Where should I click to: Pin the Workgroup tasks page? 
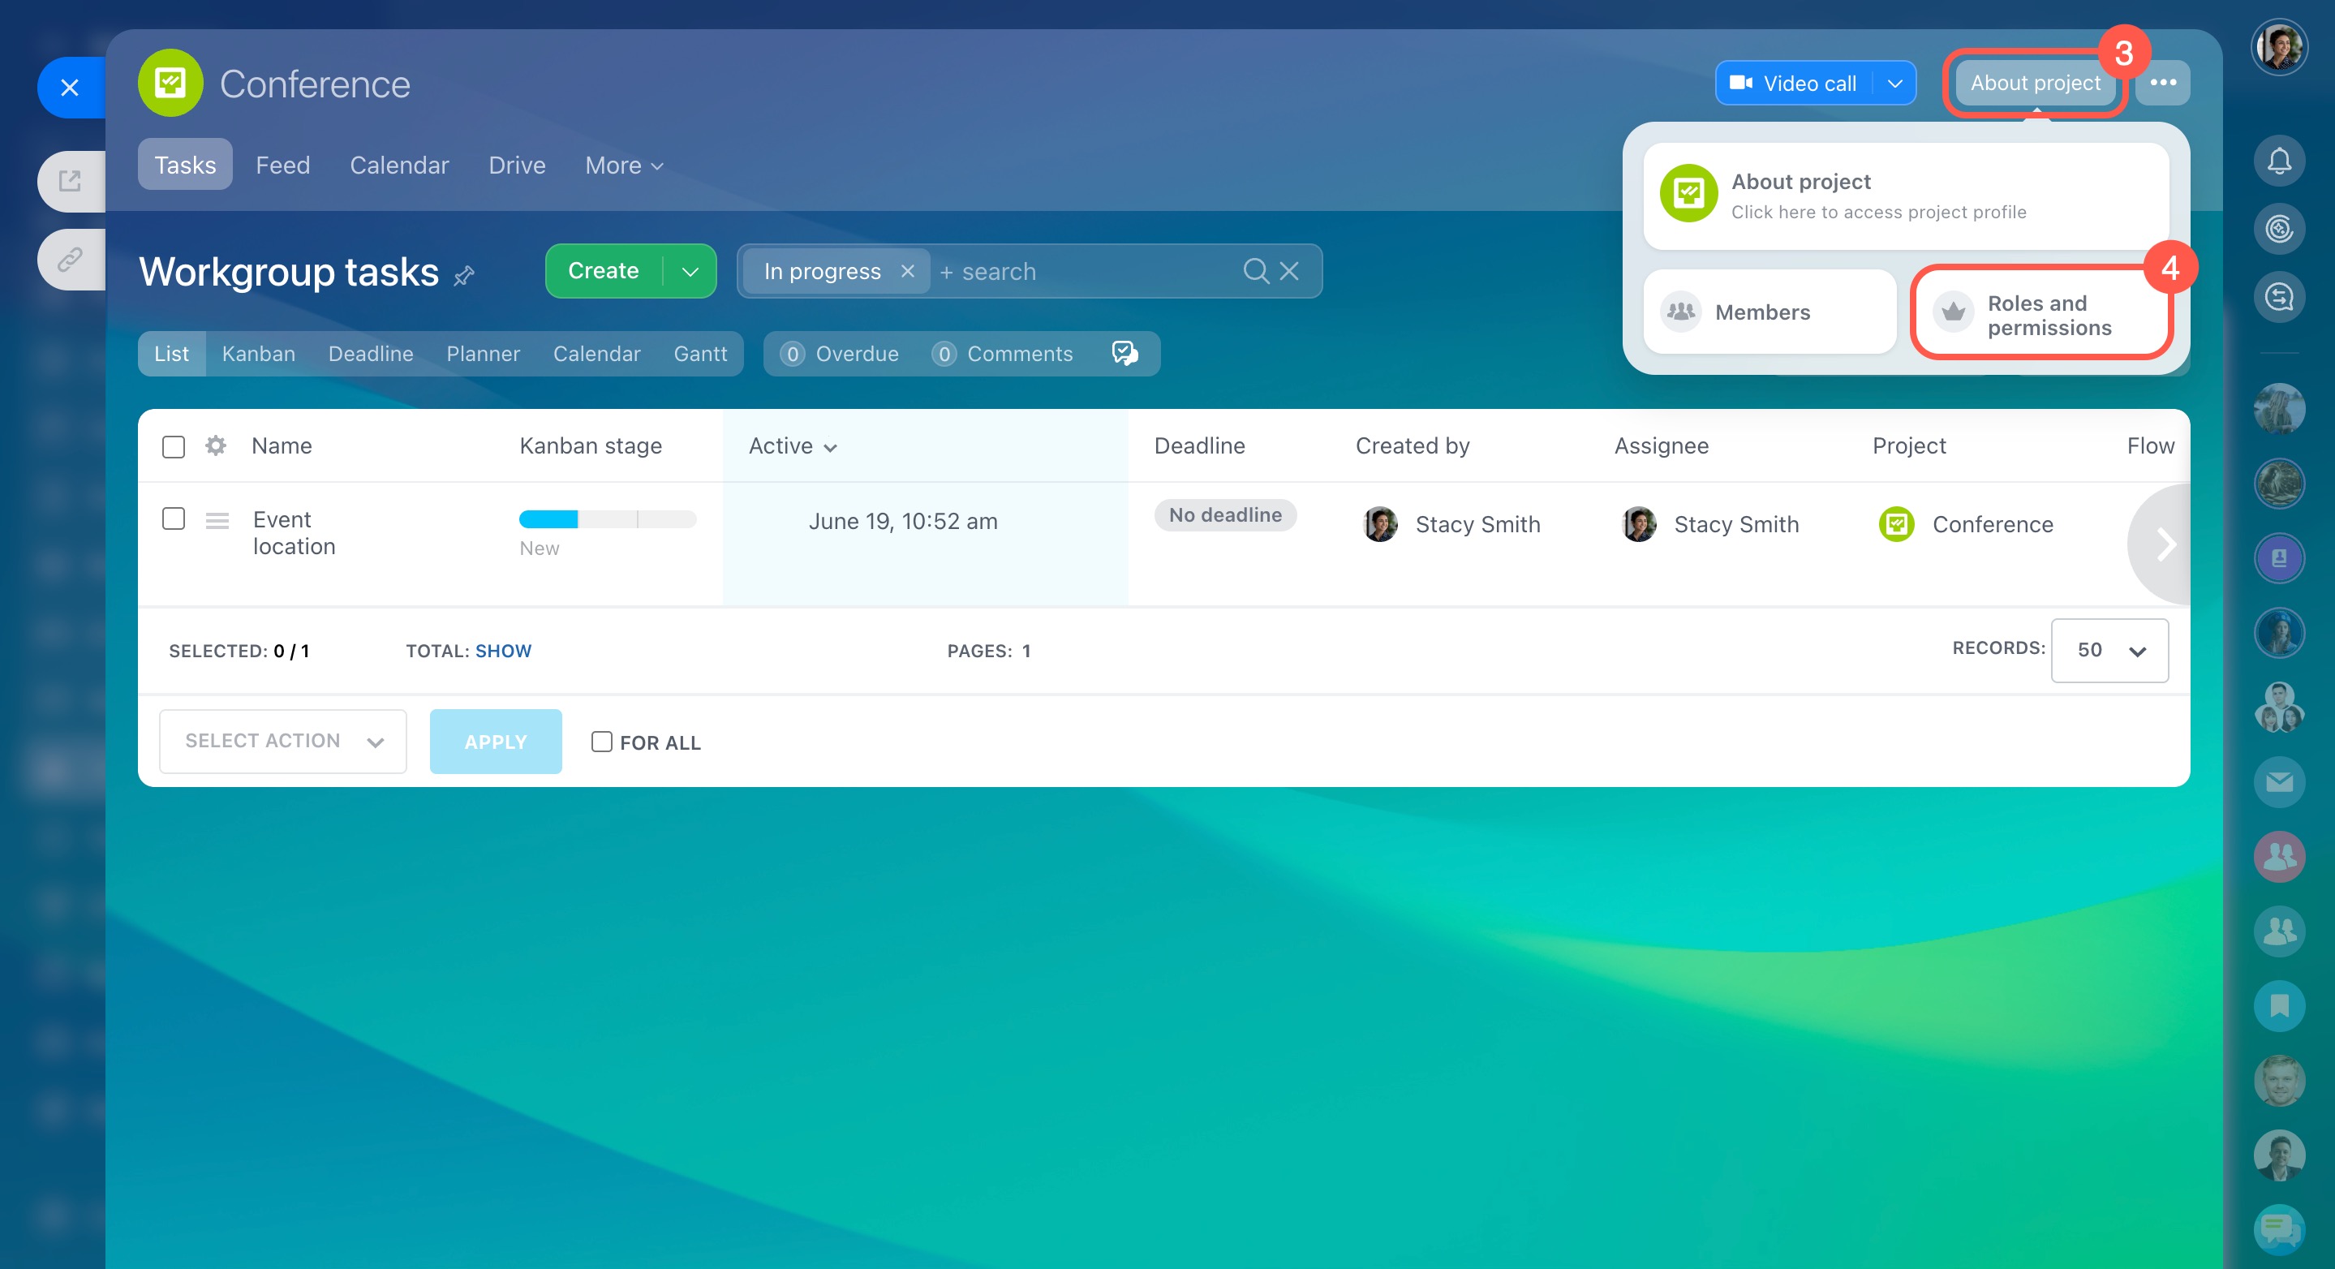(x=464, y=274)
